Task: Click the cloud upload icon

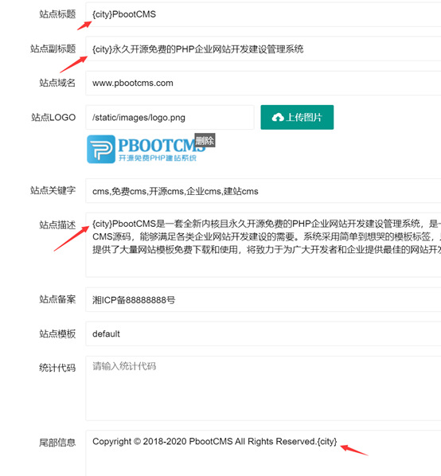Action: point(278,117)
